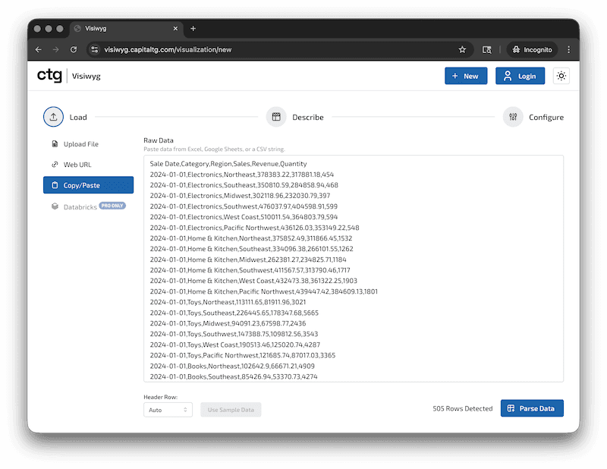
Task: Open a new browser tab
Action: click(x=193, y=29)
